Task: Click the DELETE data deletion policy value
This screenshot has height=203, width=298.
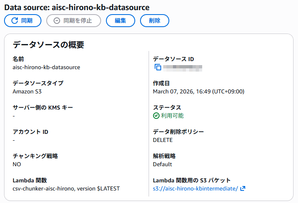Action: click(162, 140)
